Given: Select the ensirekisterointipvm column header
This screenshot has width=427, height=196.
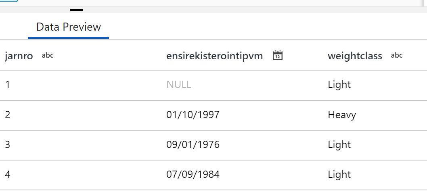Looking at the screenshot, I should tap(214, 56).
